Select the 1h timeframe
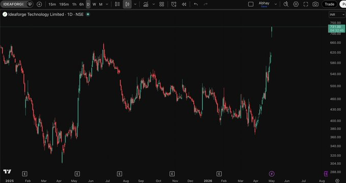Image resolution: width=346 pixels, height=183 pixels. (x=74, y=4)
